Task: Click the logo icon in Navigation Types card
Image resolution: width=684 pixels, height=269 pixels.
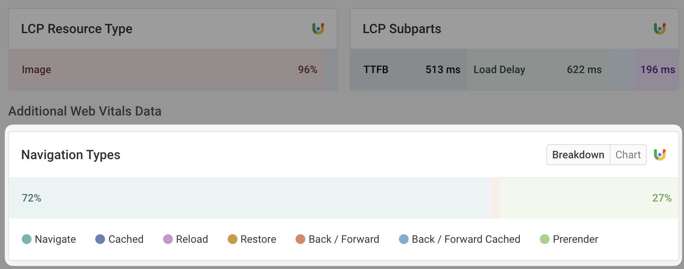Action: click(x=660, y=155)
